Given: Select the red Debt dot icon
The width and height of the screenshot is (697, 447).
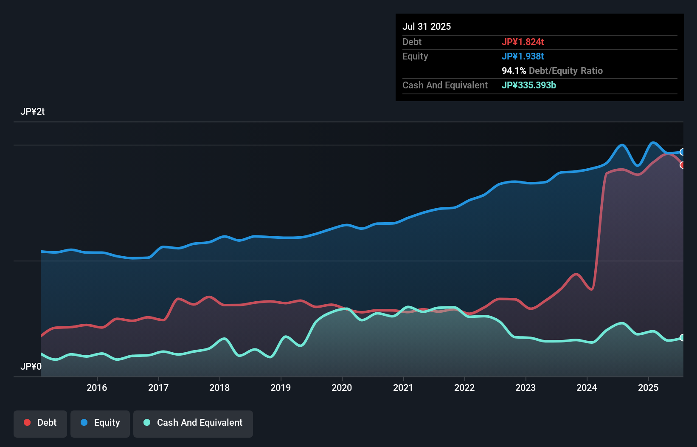Looking at the screenshot, I should coord(26,422).
